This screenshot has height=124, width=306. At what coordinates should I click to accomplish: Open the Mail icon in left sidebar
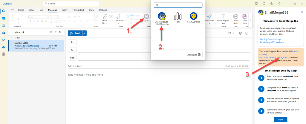pyautogui.click(x=4, y=11)
